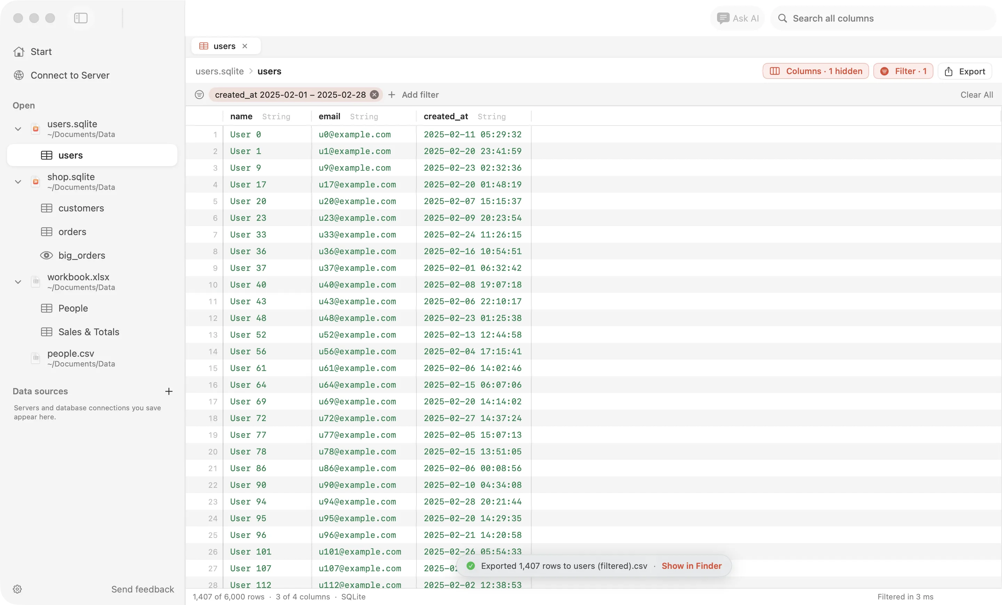The height and width of the screenshot is (605, 1002).
Task: Open the filter options circle icon
Action: point(199,95)
